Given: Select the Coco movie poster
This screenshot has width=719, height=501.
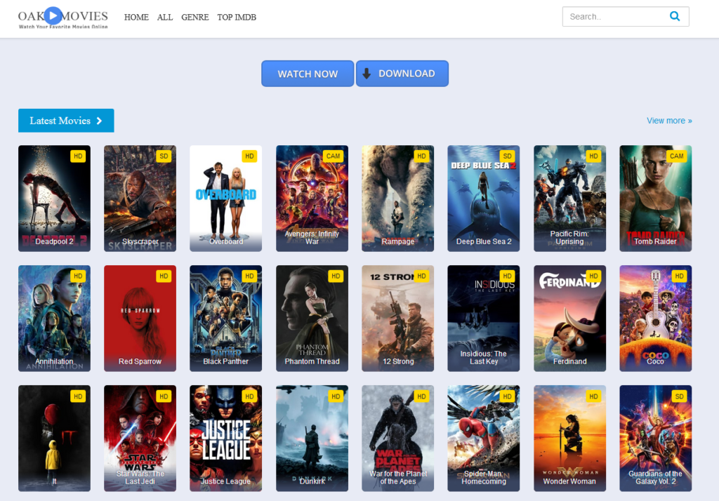Looking at the screenshot, I should tap(655, 319).
